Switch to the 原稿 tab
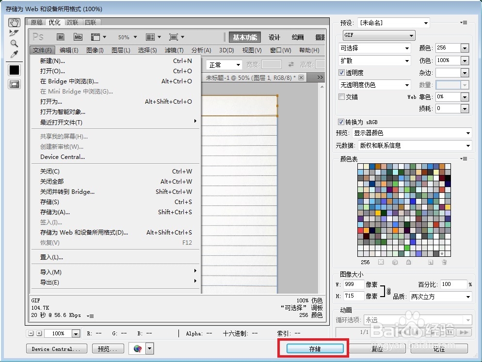This screenshot has height=362, width=482. click(x=37, y=22)
